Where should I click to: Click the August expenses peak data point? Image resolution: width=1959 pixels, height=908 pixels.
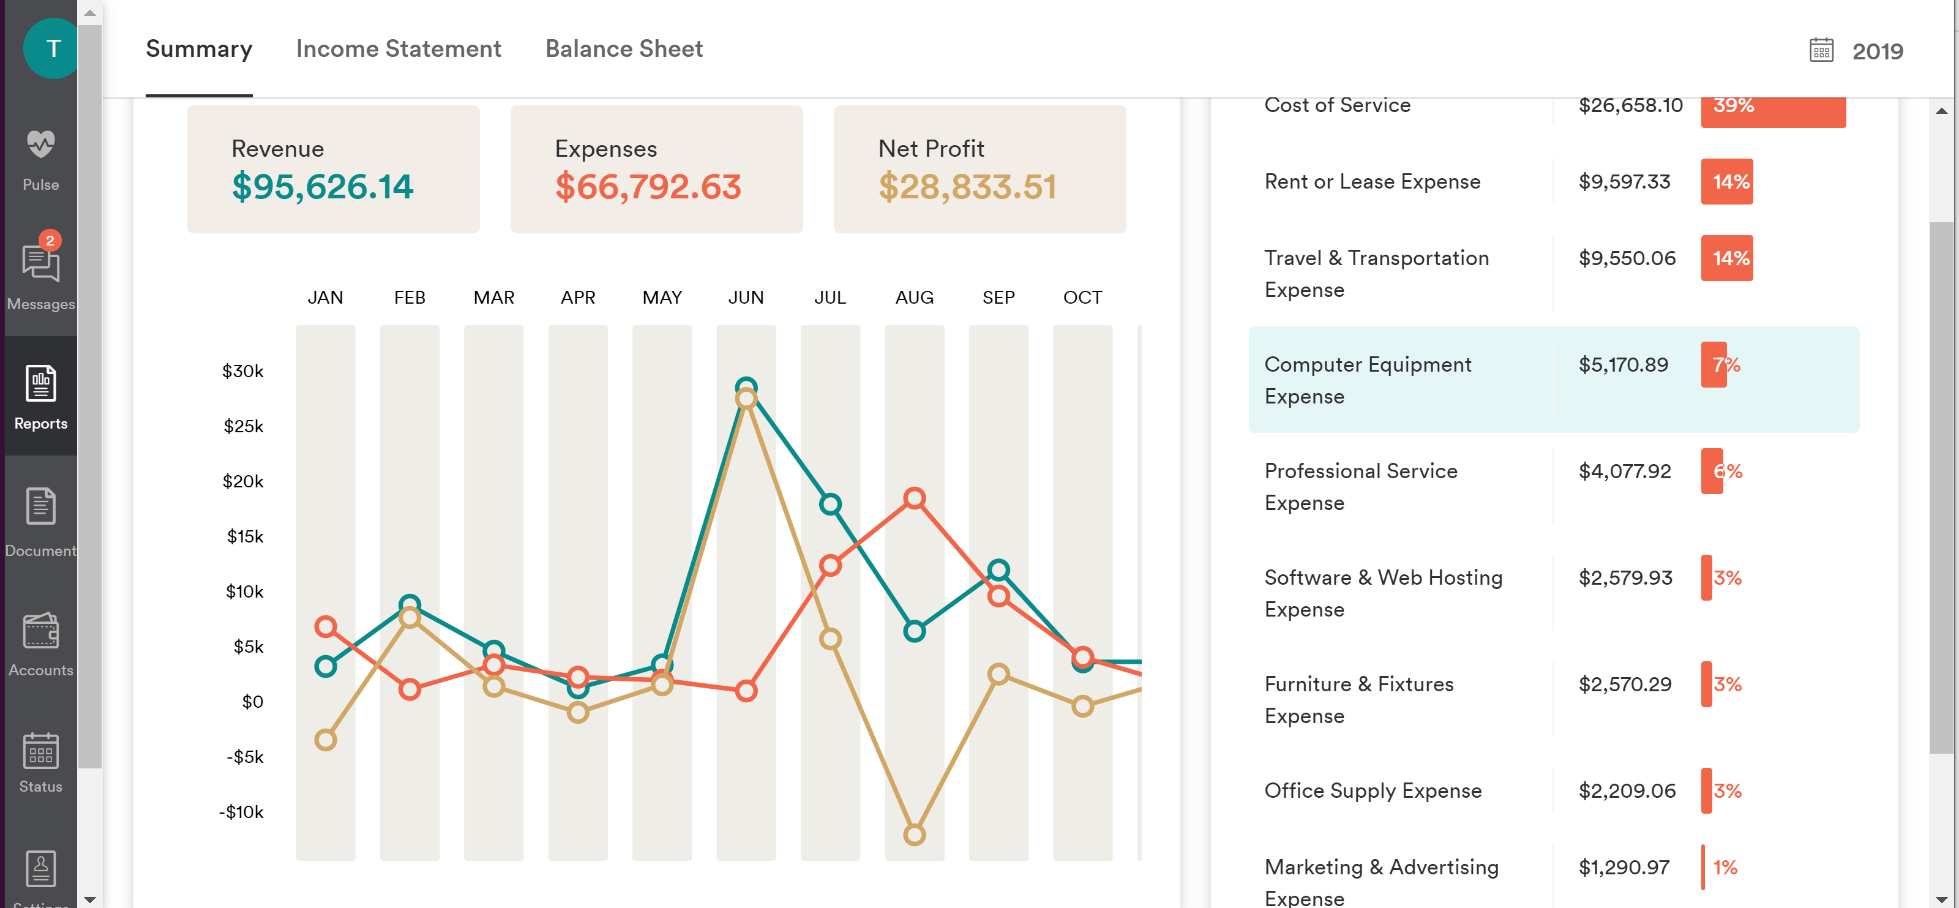914,498
